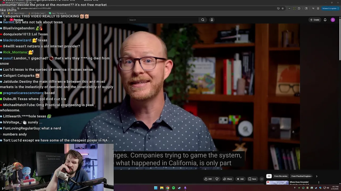Select the 'From the series' chip

281,176
